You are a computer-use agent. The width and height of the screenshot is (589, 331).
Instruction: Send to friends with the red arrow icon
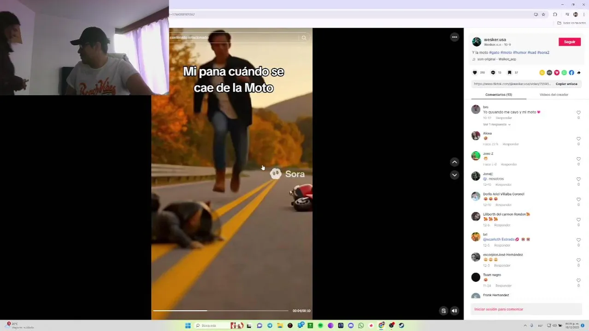(557, 73)
